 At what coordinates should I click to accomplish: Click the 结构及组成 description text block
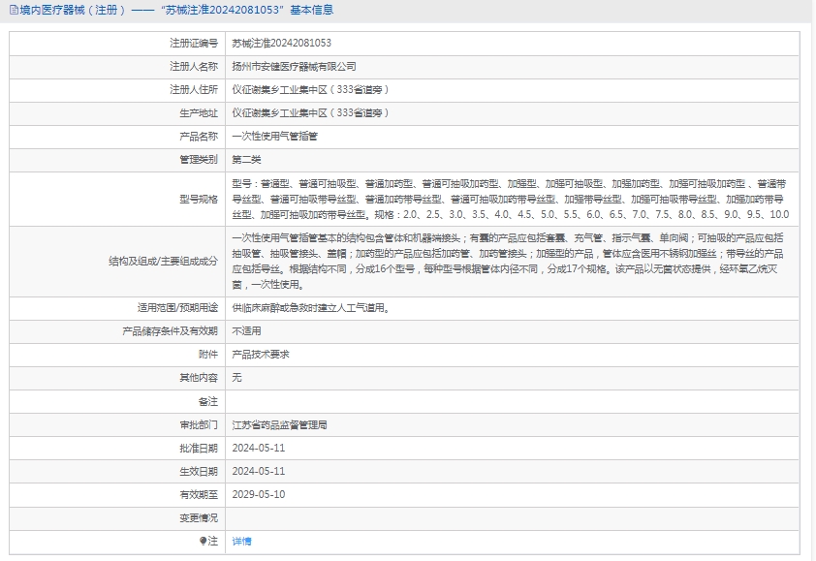coord(509,262)
